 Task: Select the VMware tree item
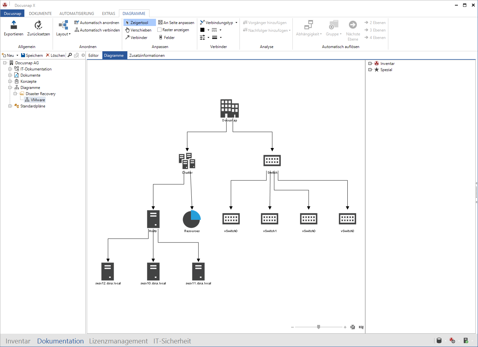[x=35, y=100]
